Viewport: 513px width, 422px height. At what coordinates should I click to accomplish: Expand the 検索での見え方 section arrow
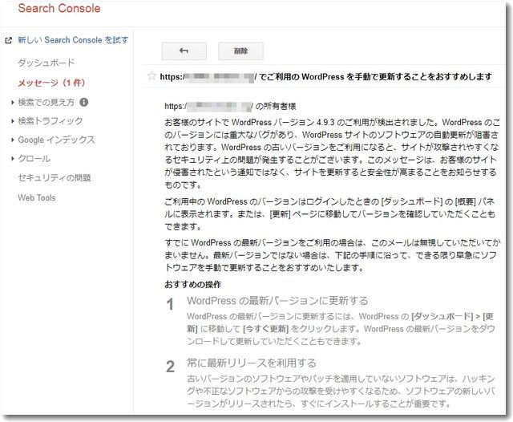click(13, 103)
